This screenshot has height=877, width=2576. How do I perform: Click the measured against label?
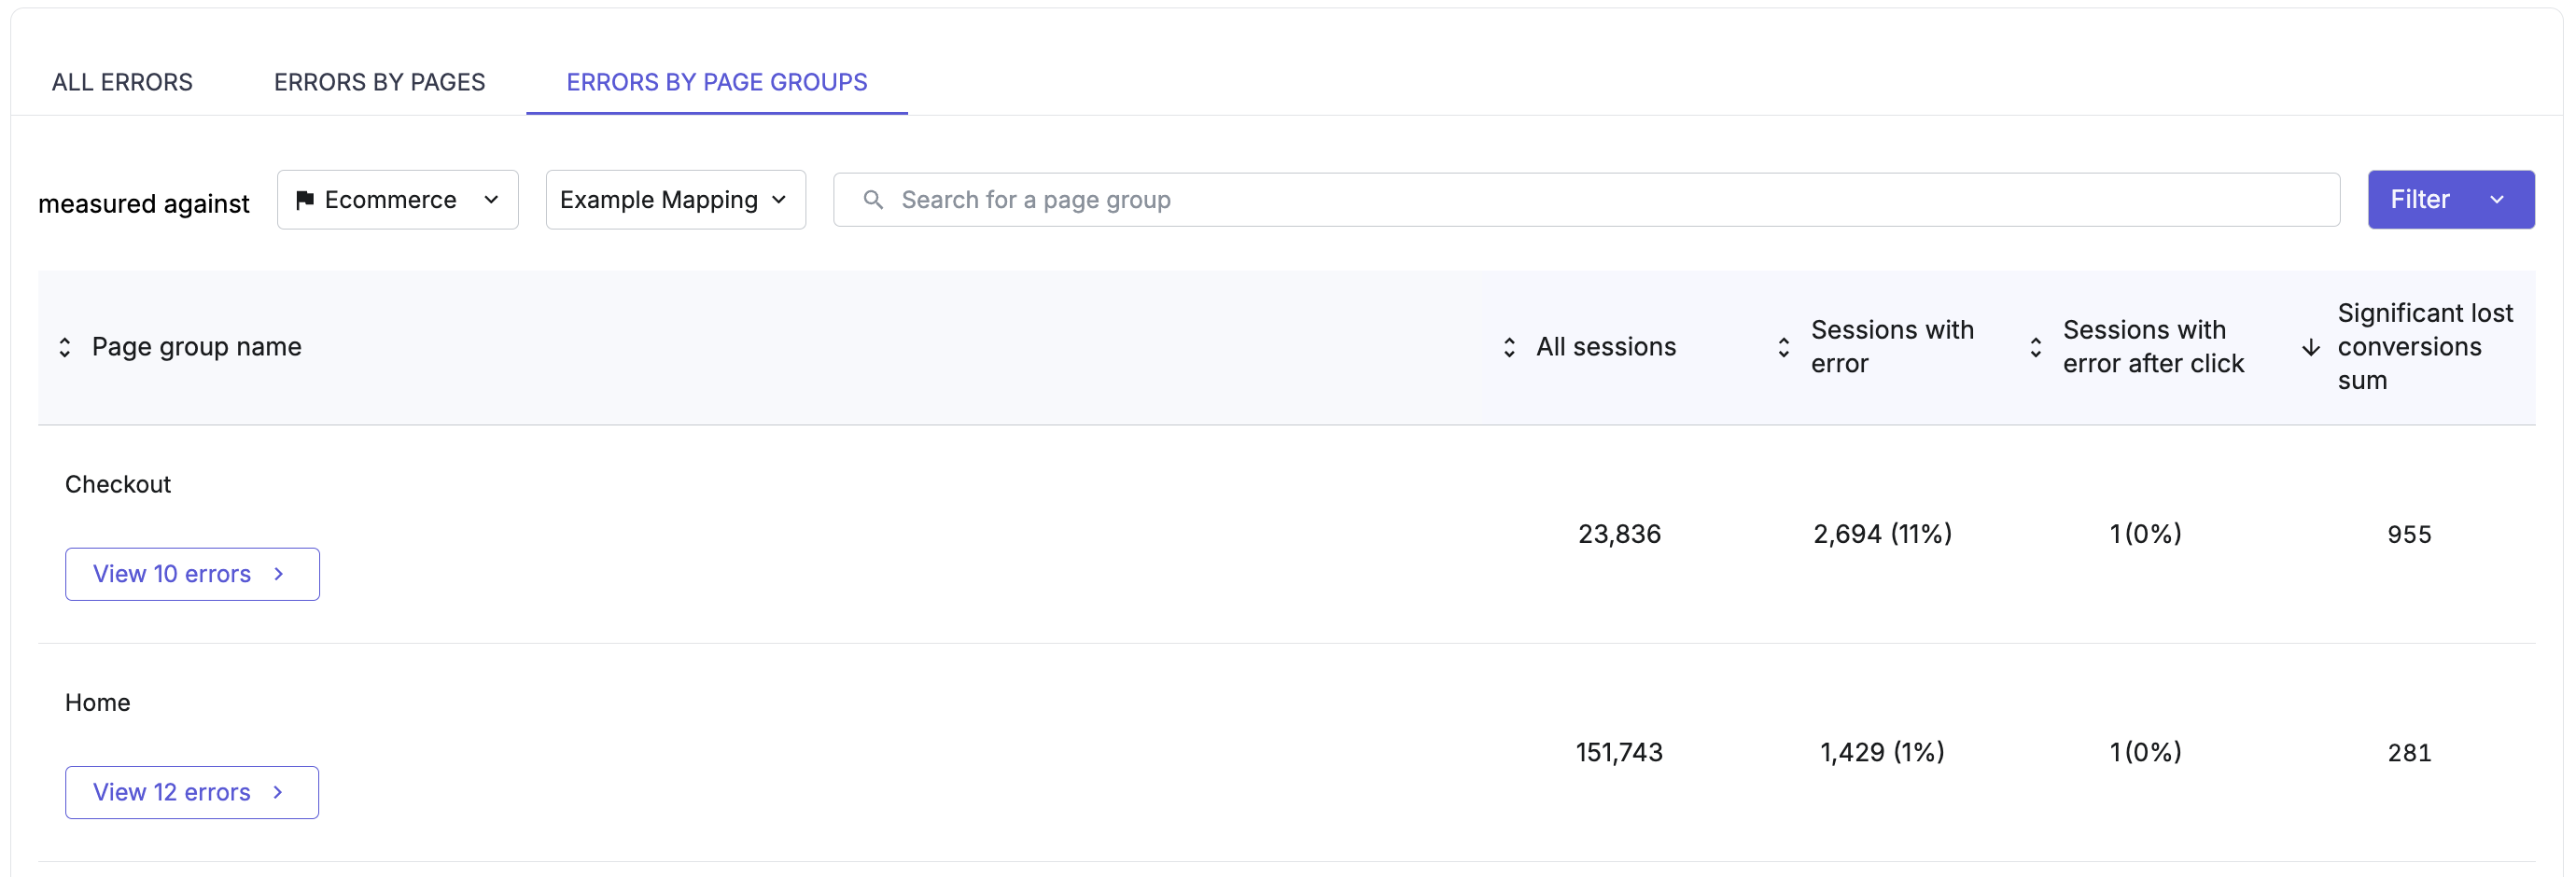[x=143, y=204]
